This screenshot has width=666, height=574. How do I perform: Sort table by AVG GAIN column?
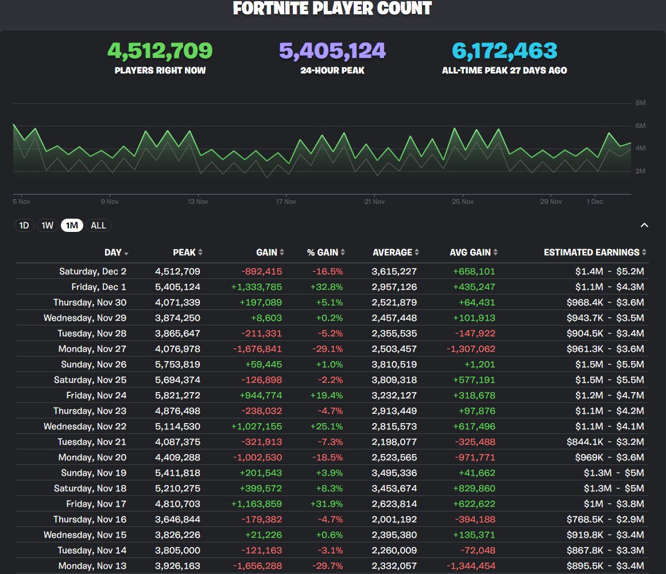tap(474, 253)
